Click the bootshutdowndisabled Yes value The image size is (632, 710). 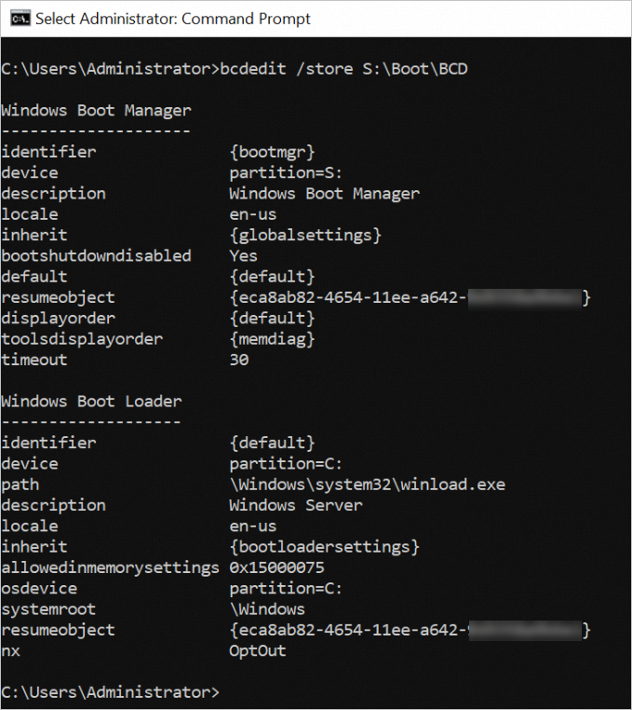click(x=243, y=256)
